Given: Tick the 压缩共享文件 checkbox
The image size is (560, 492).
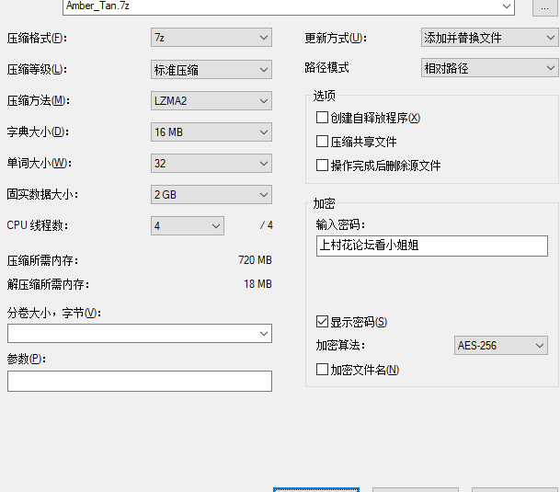Looking at the screenshot, I should coord(322,142).
